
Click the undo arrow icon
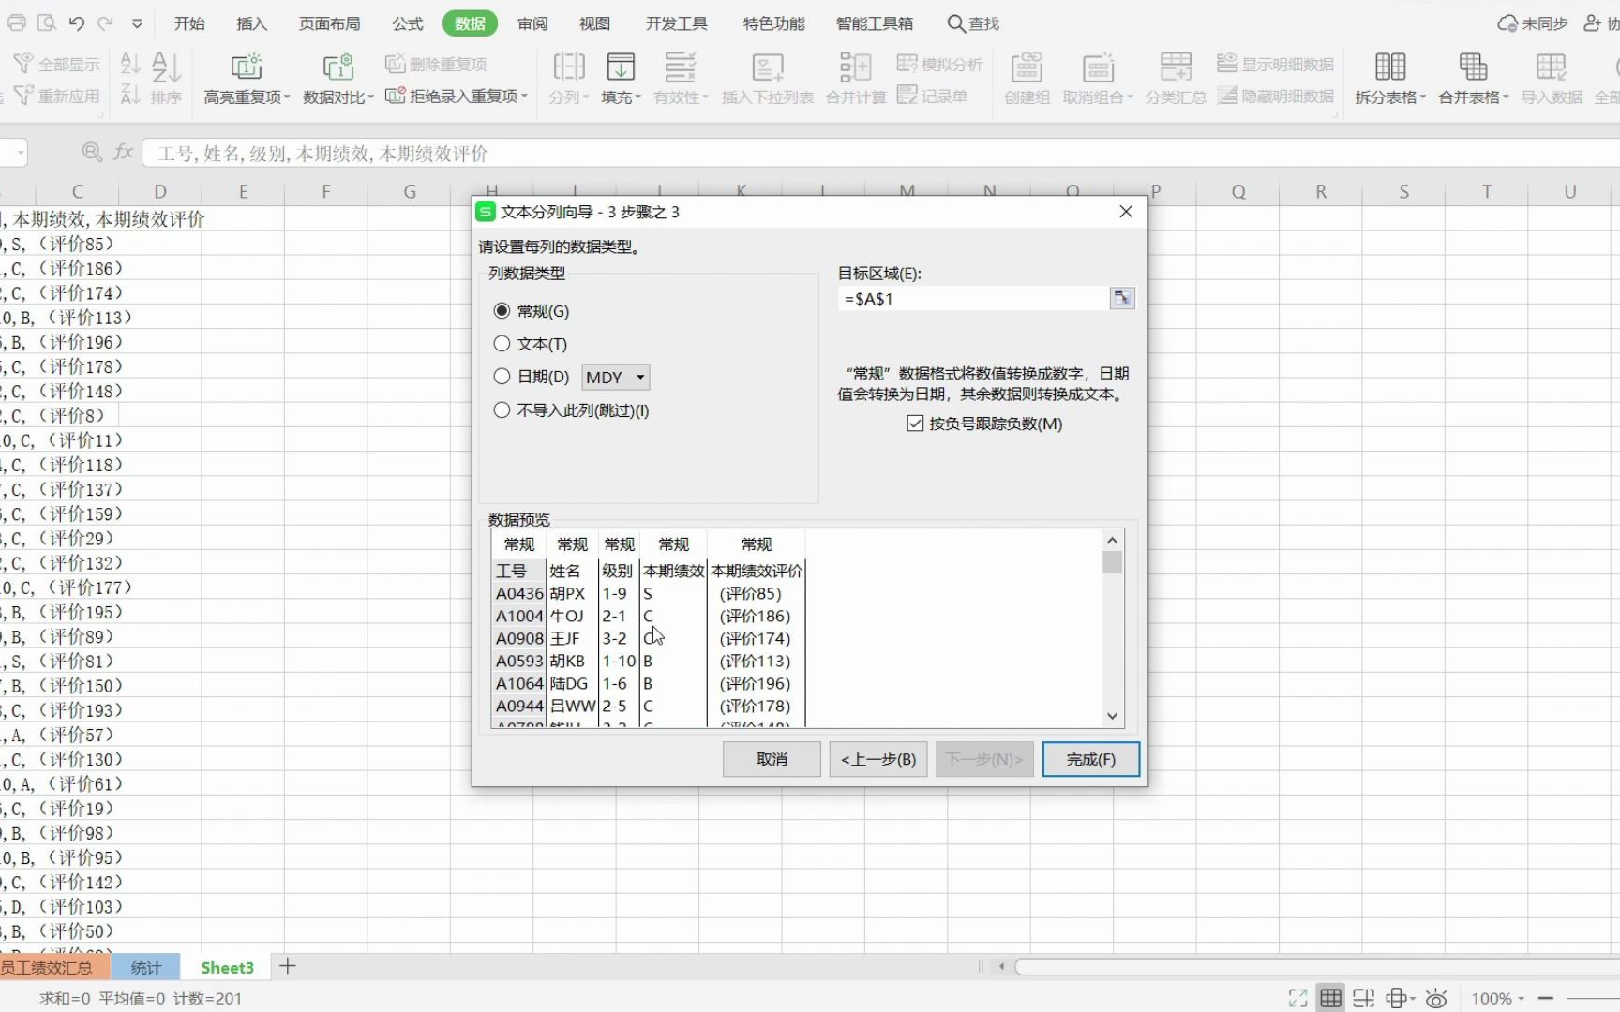pos(77,22)
